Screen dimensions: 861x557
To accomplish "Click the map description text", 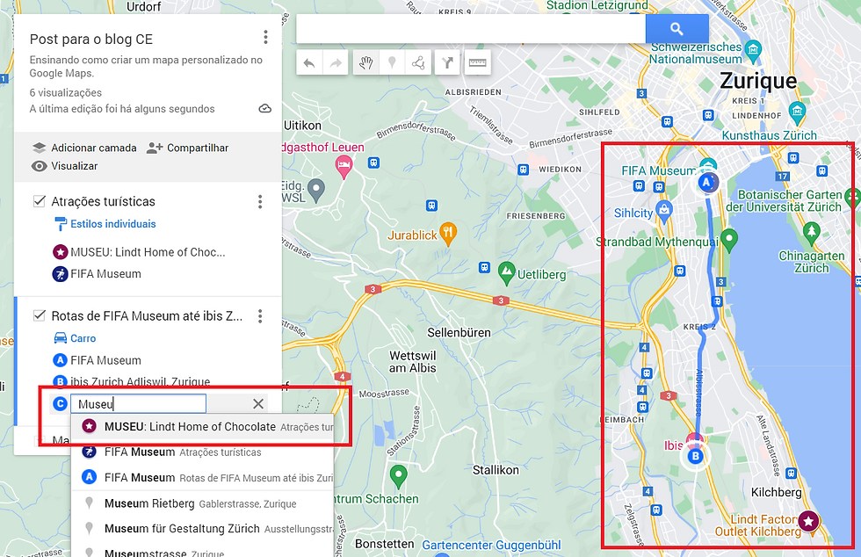I will pyautogui.click(x=146, y=67).
